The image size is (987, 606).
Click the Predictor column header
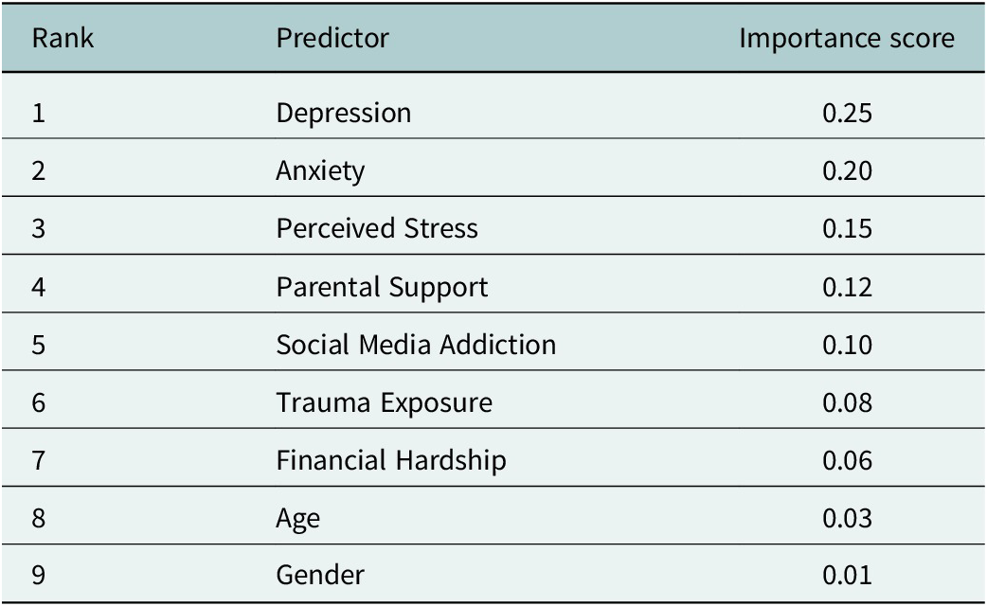tap(332, 39)
